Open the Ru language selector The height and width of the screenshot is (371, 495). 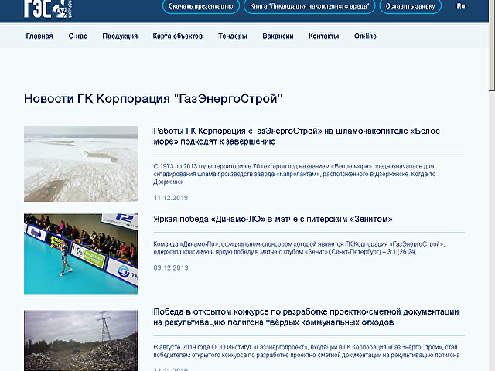[x=461, y=5]
